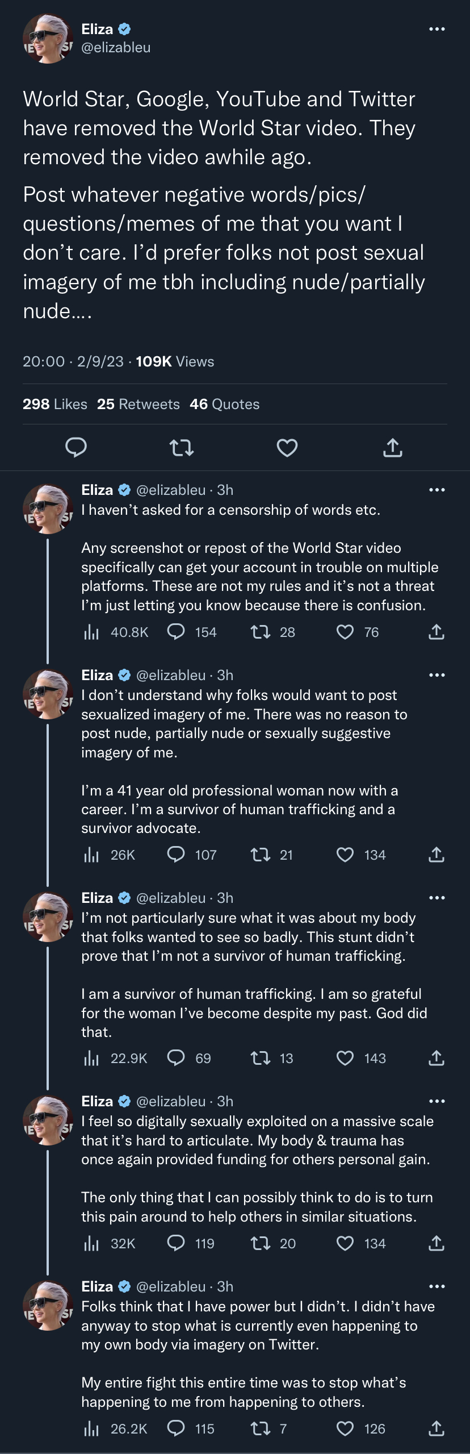Retweet the reply with 21 retweets
This screenshot has width=470, height=1454.
[x=272, y=855]
